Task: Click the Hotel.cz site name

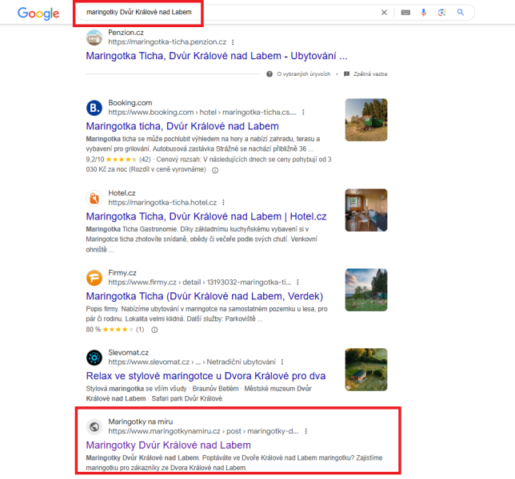Action: 122,193
